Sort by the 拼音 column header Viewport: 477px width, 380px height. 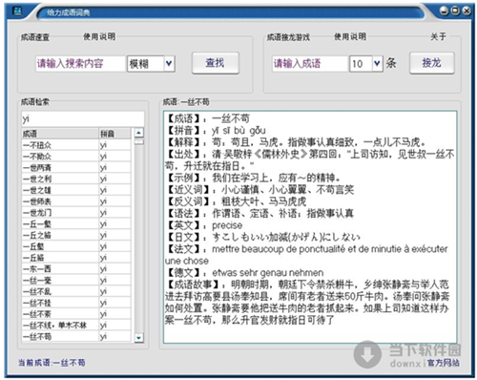tap(114, 134)
